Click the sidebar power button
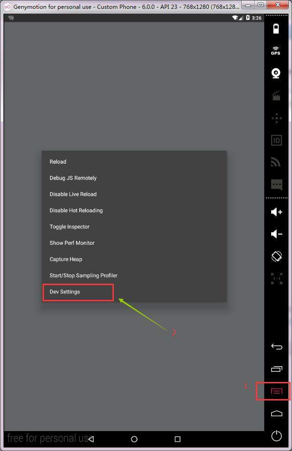This screenshot has height=451, width=292. click(x=276, y=435)
